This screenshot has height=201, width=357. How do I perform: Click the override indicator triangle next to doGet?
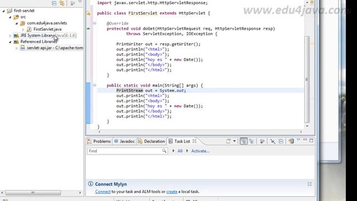pyautogui.click(x=88, y=28)
